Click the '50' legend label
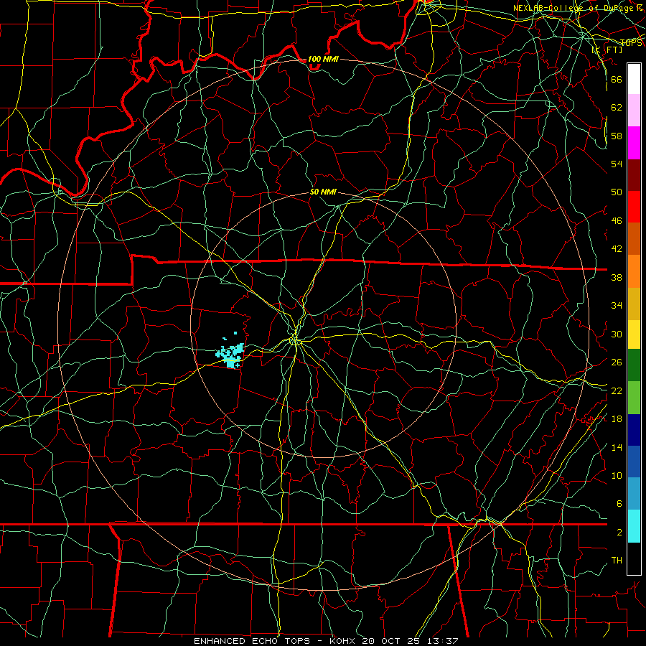Image resolution: width=646 pixels, height=646 pixels. [x=617, y=192]
